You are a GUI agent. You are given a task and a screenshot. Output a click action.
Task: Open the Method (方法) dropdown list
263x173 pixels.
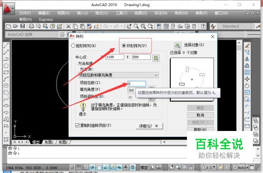(x=119, y=75)
